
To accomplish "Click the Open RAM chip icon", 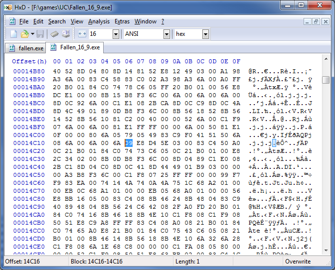I will (54, 34).
